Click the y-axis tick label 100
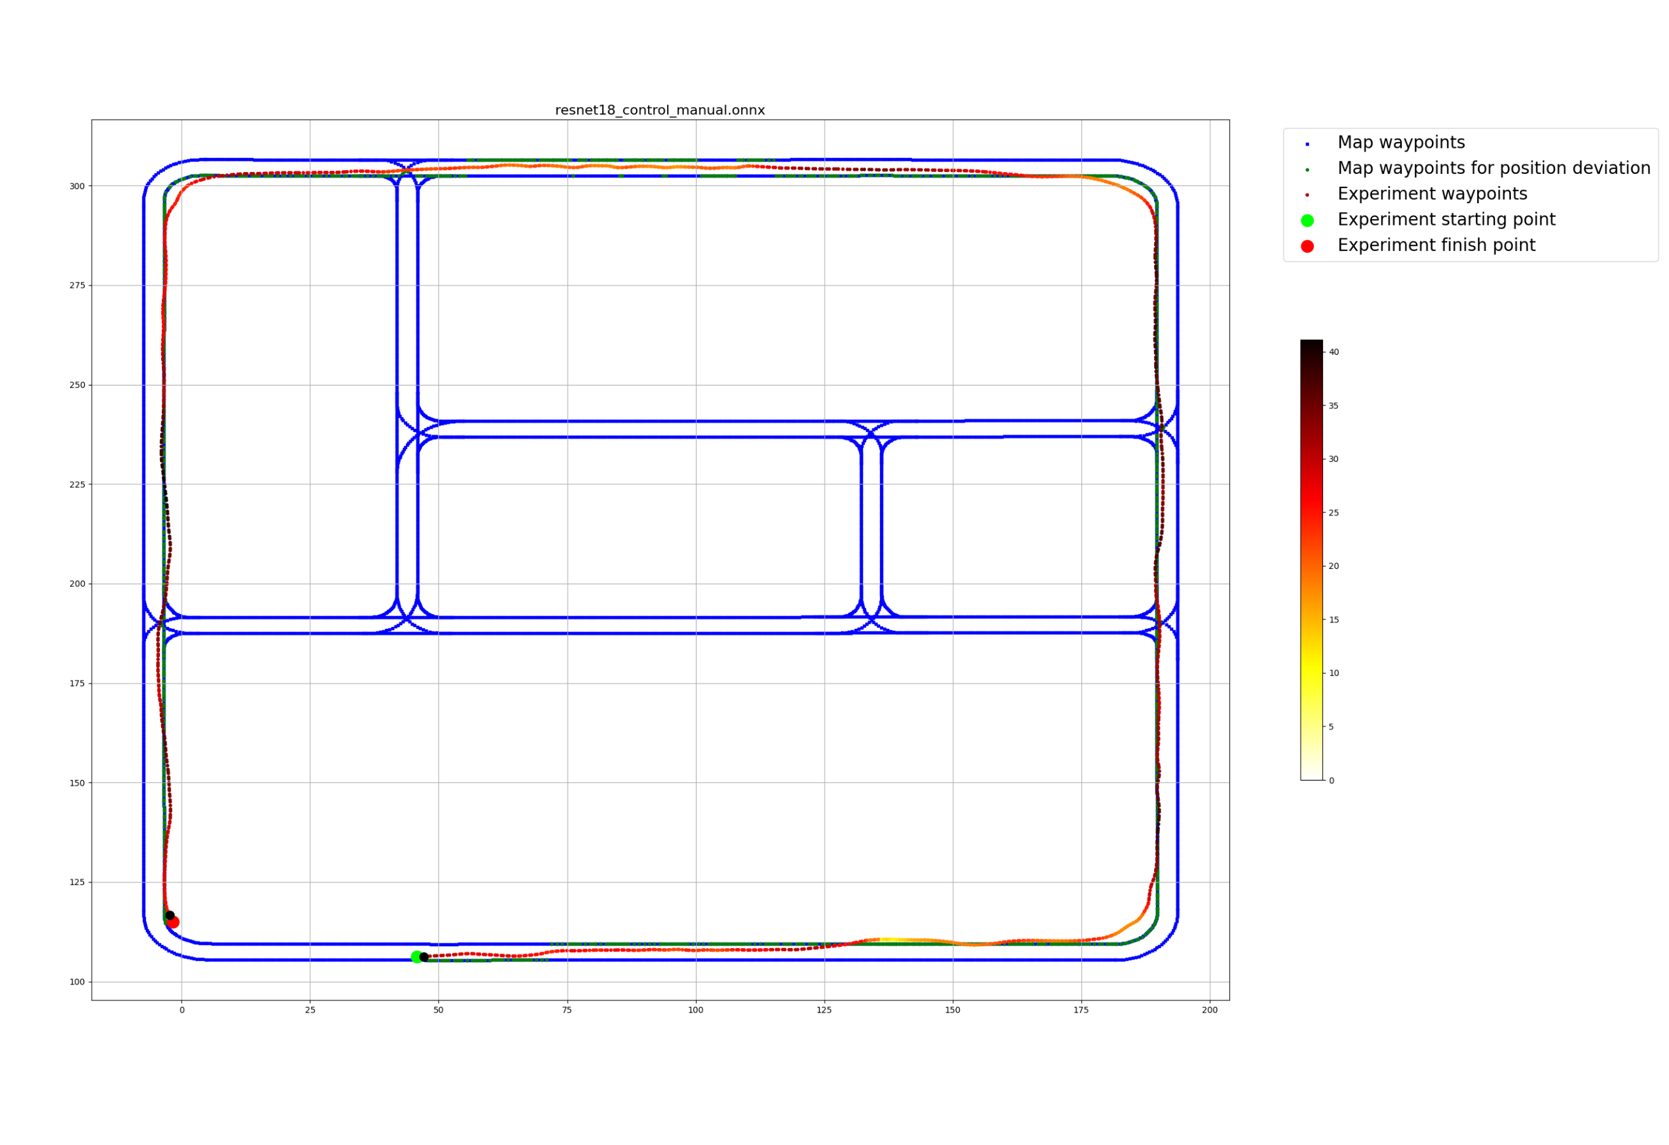 pos(77,982)
